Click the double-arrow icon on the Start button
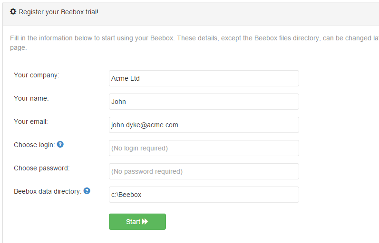 click(145, 222)
